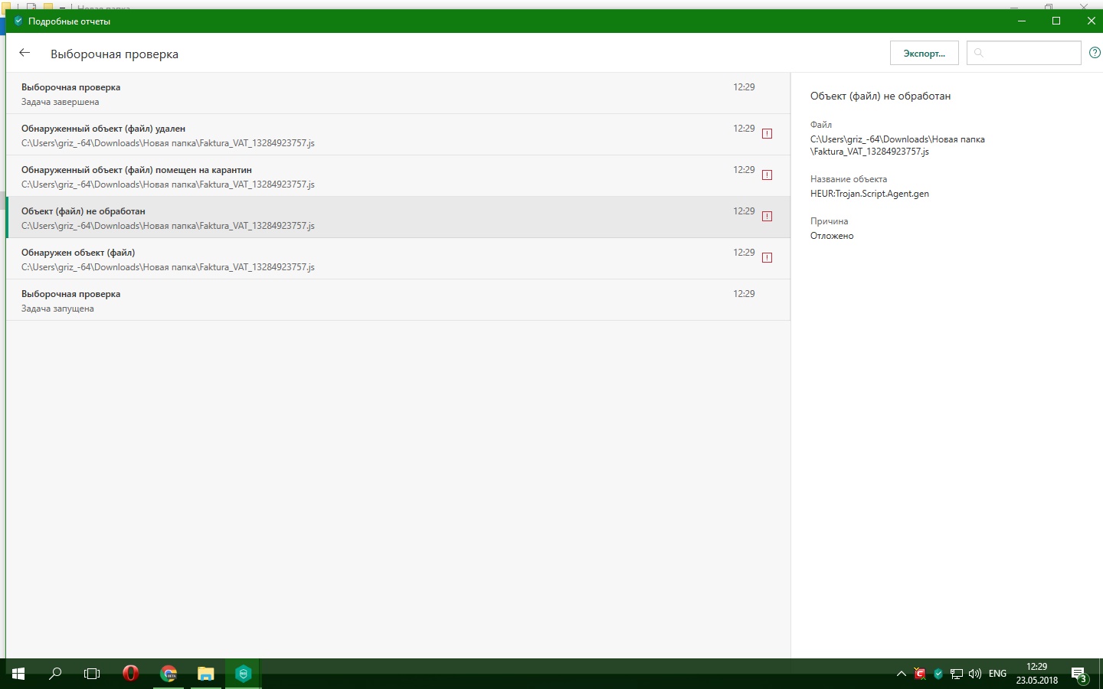Click the 12:29 time on 'Задача завершена' row
Viewport: 1103px width, 689px height.
tap(744, 87)
